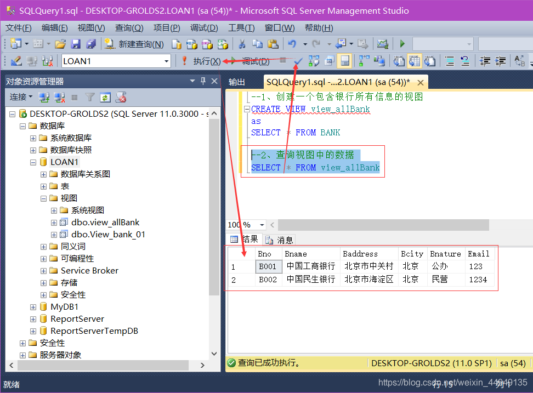Select cell 中国民生银行 in results
Viewport: 533px width, 393px height.
(311, 280)
